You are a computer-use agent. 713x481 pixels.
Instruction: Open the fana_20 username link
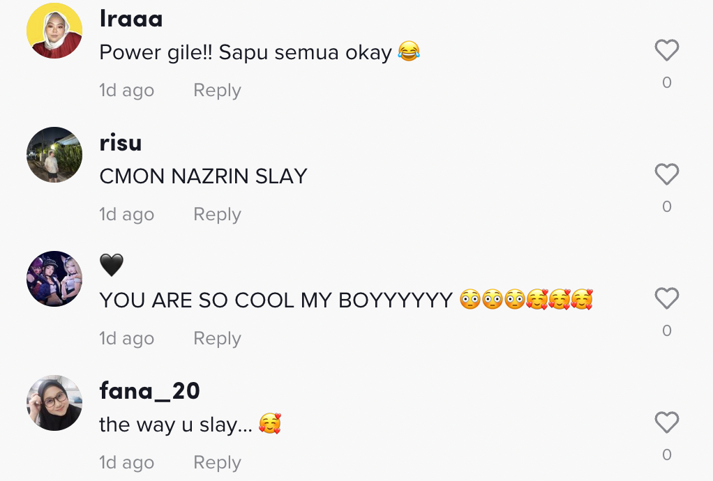(x=149, y=391)
